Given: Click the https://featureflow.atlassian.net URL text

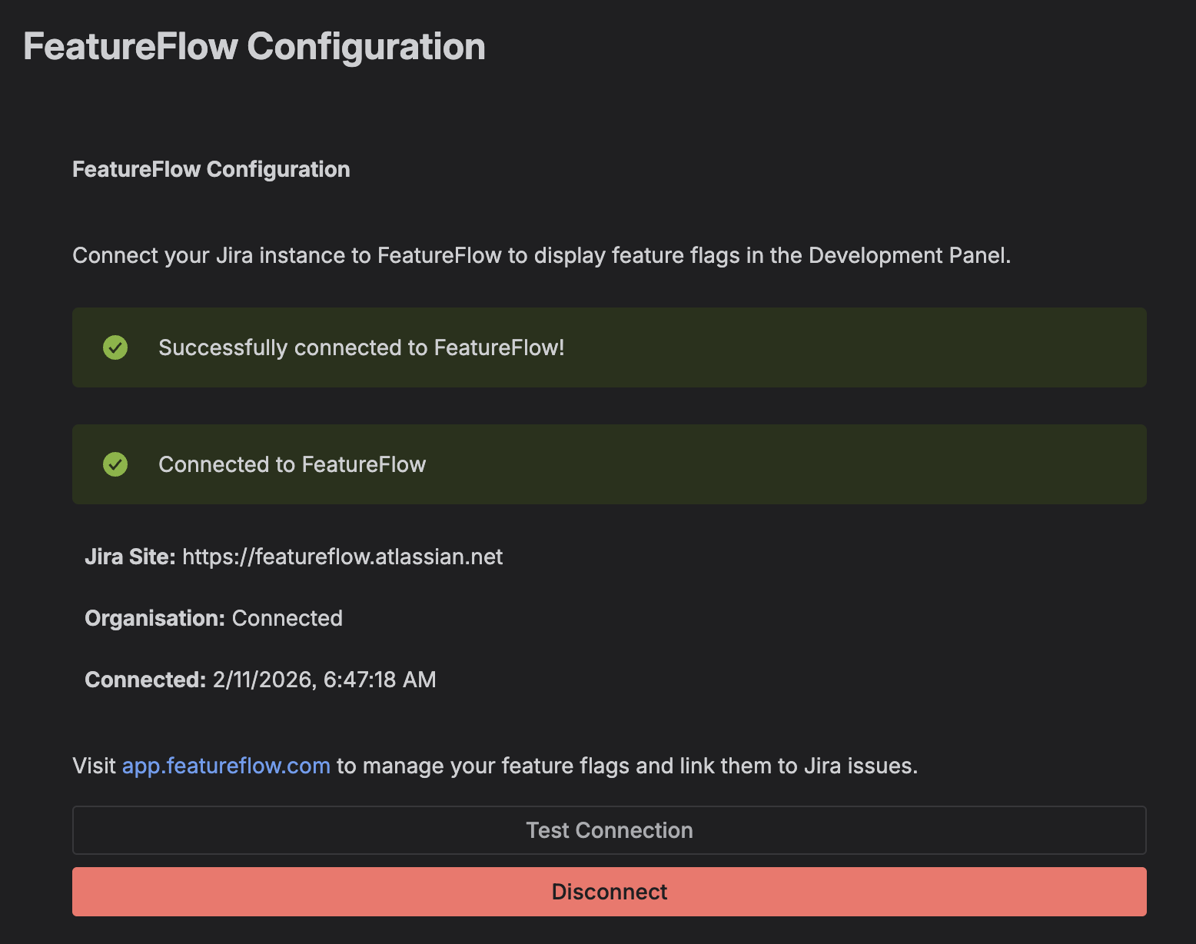Looking at the screenshot, I should click(x=342, y=557).
